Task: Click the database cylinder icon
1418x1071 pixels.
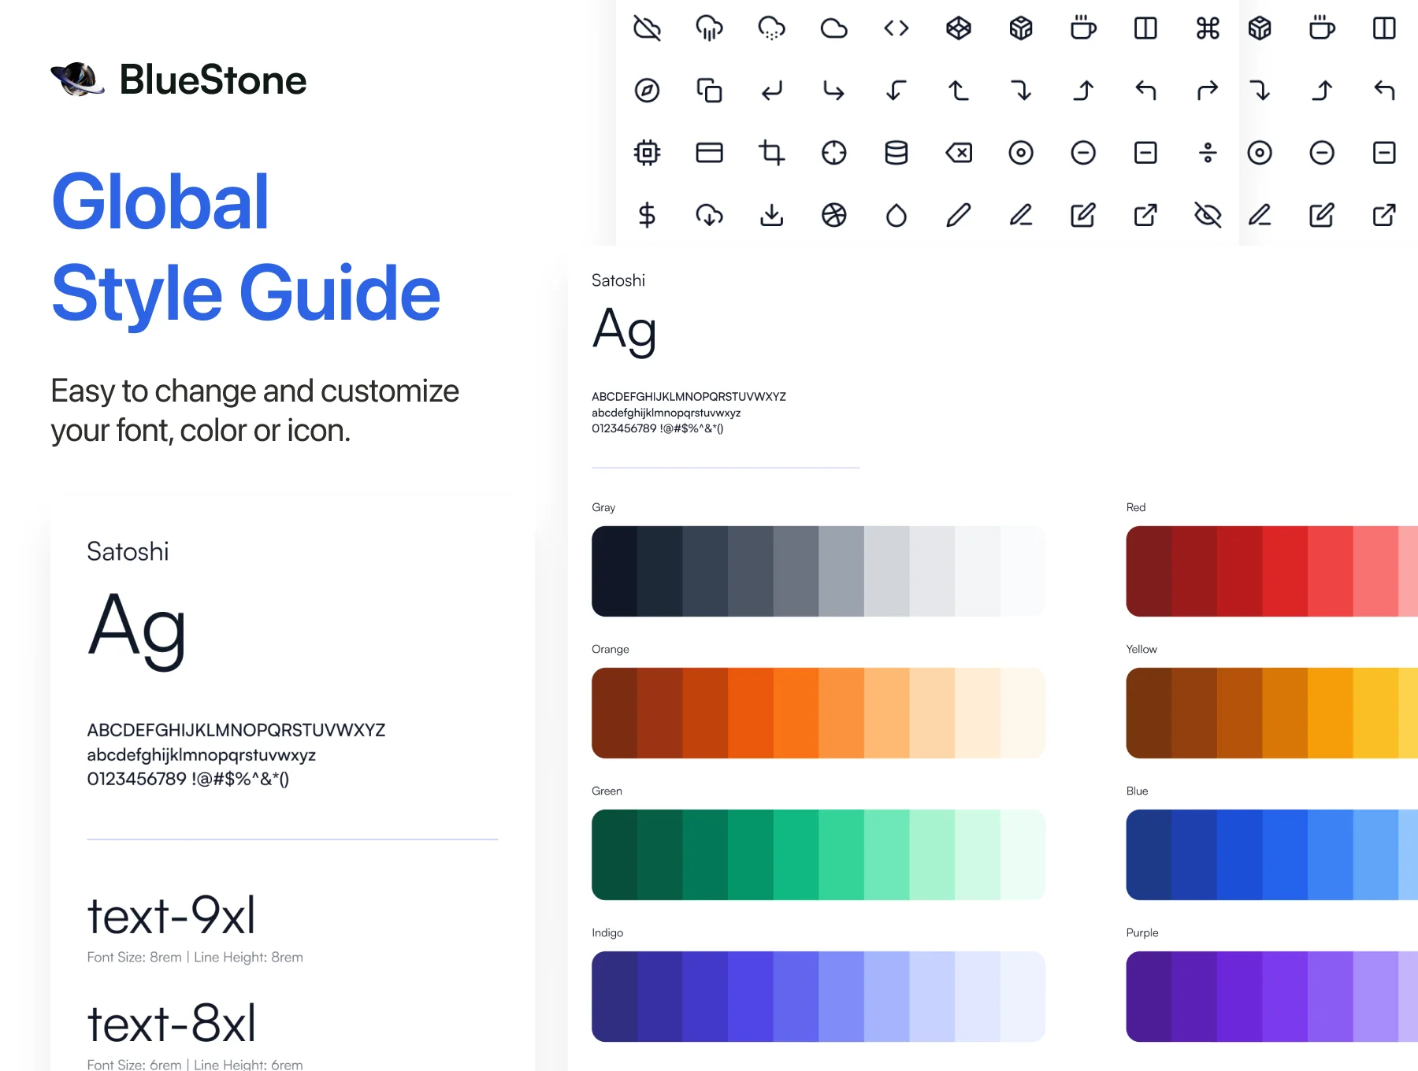Action: [896, 153]
